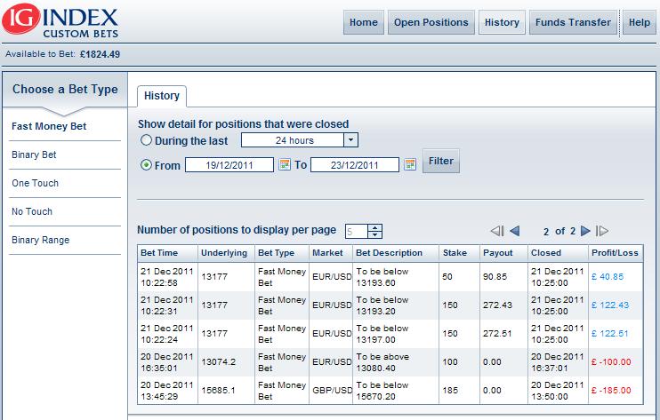
Task: Open the Help page
Action: (x=640, y=22)
